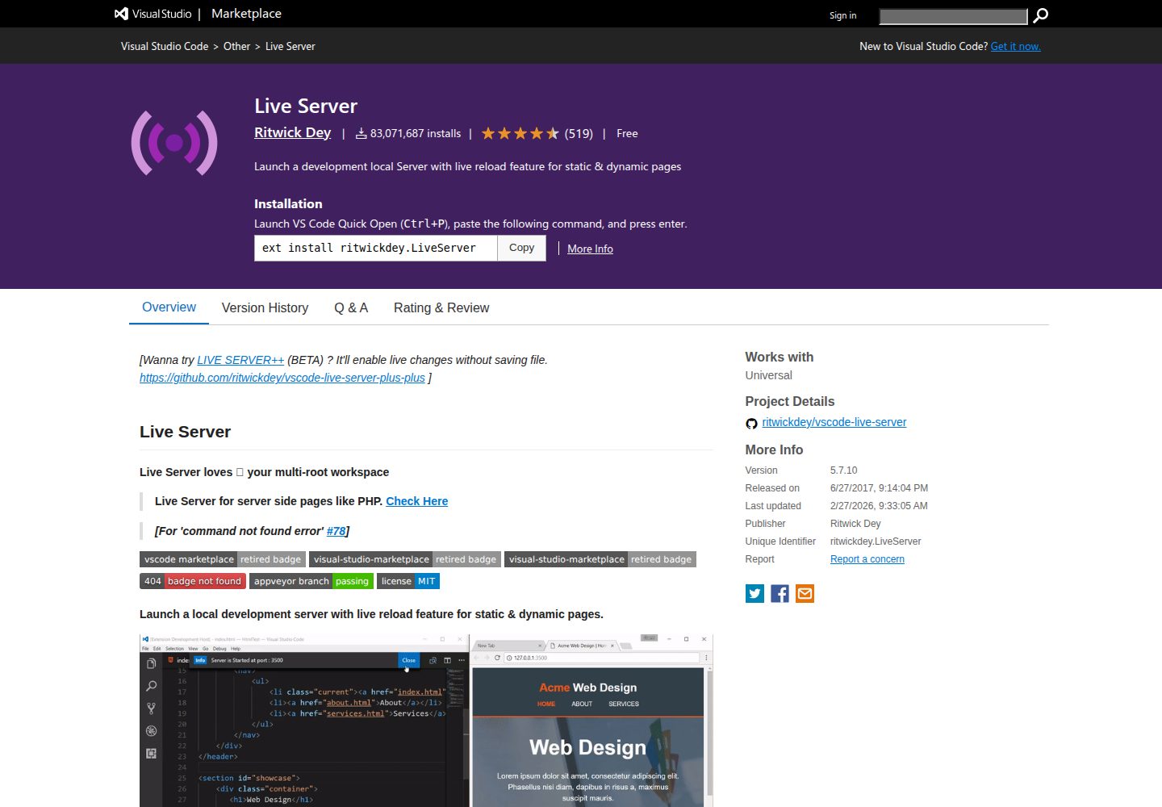This screenshot has height=807, width=1162.
Task: Click the Sign in link
Action: pyautogui.click(x=842, y=15)
